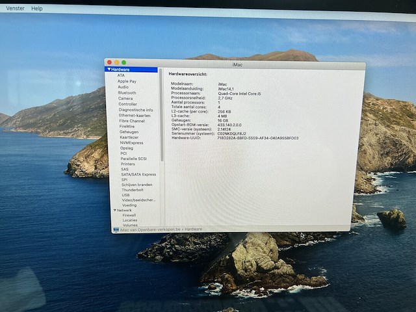Image resolution: width=416 pixels, height=312 pixels.
Task: Select the USB entry in the sidebar
Action: (125, 195)
